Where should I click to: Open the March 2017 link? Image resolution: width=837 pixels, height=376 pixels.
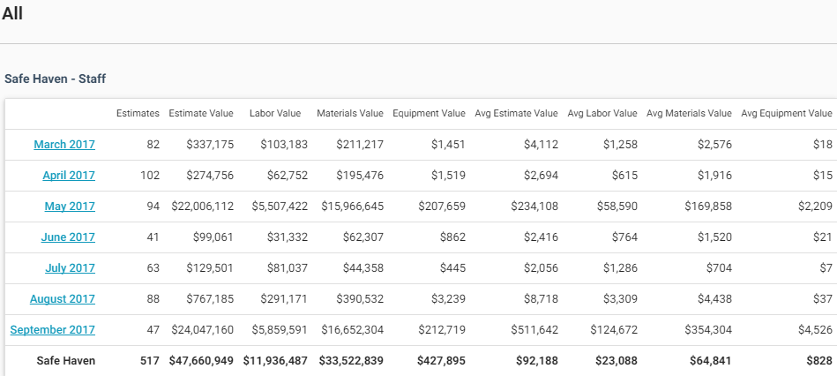pyautogui.click(x=64, y=145)
